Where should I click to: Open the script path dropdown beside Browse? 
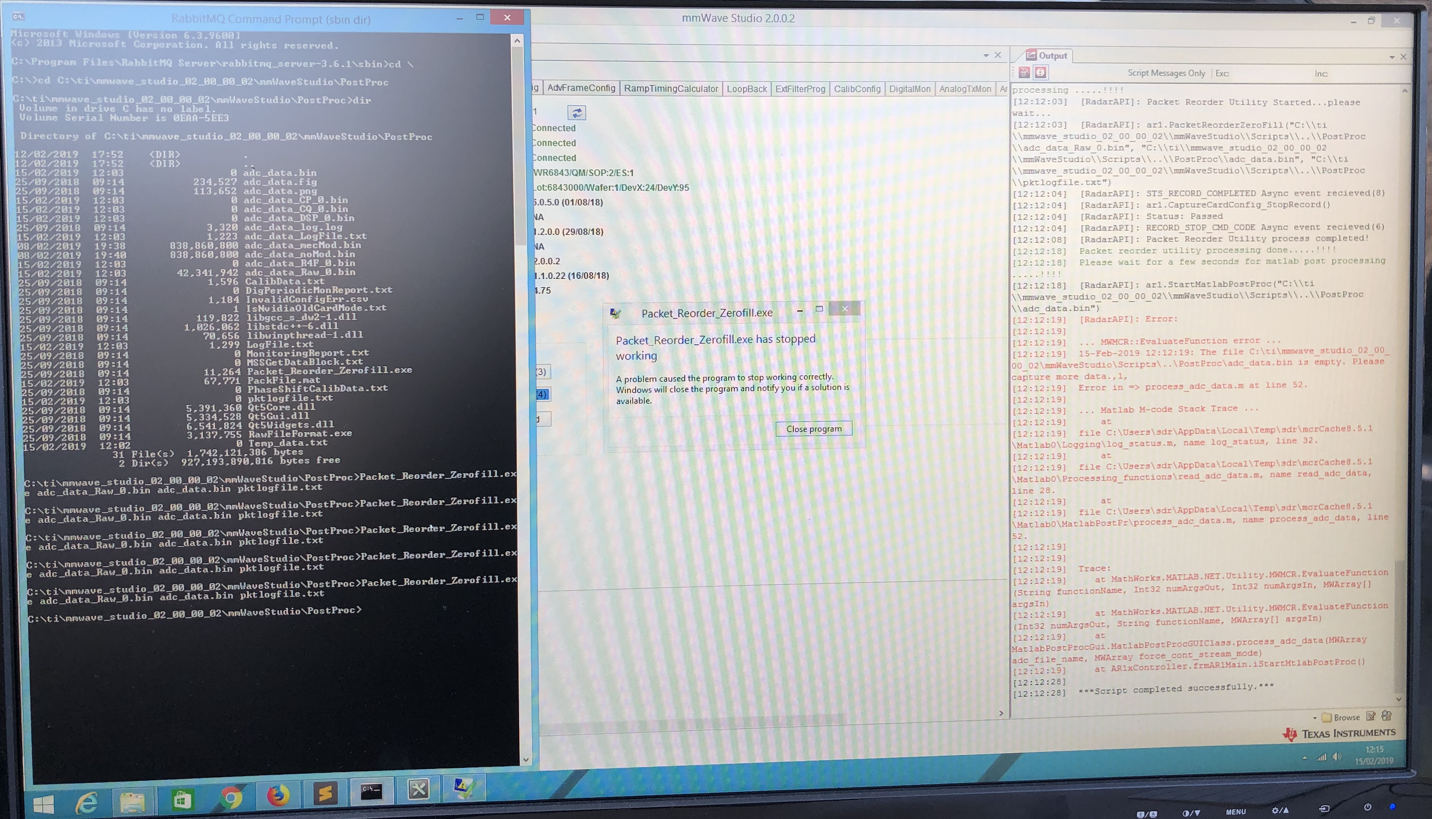click(x=1314, y=718)
